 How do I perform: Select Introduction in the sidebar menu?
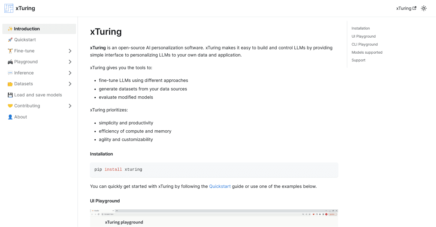(x=27, y=29)
